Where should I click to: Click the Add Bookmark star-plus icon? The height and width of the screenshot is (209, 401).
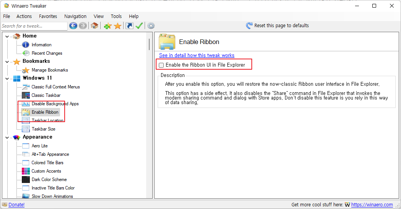point(108,26)
